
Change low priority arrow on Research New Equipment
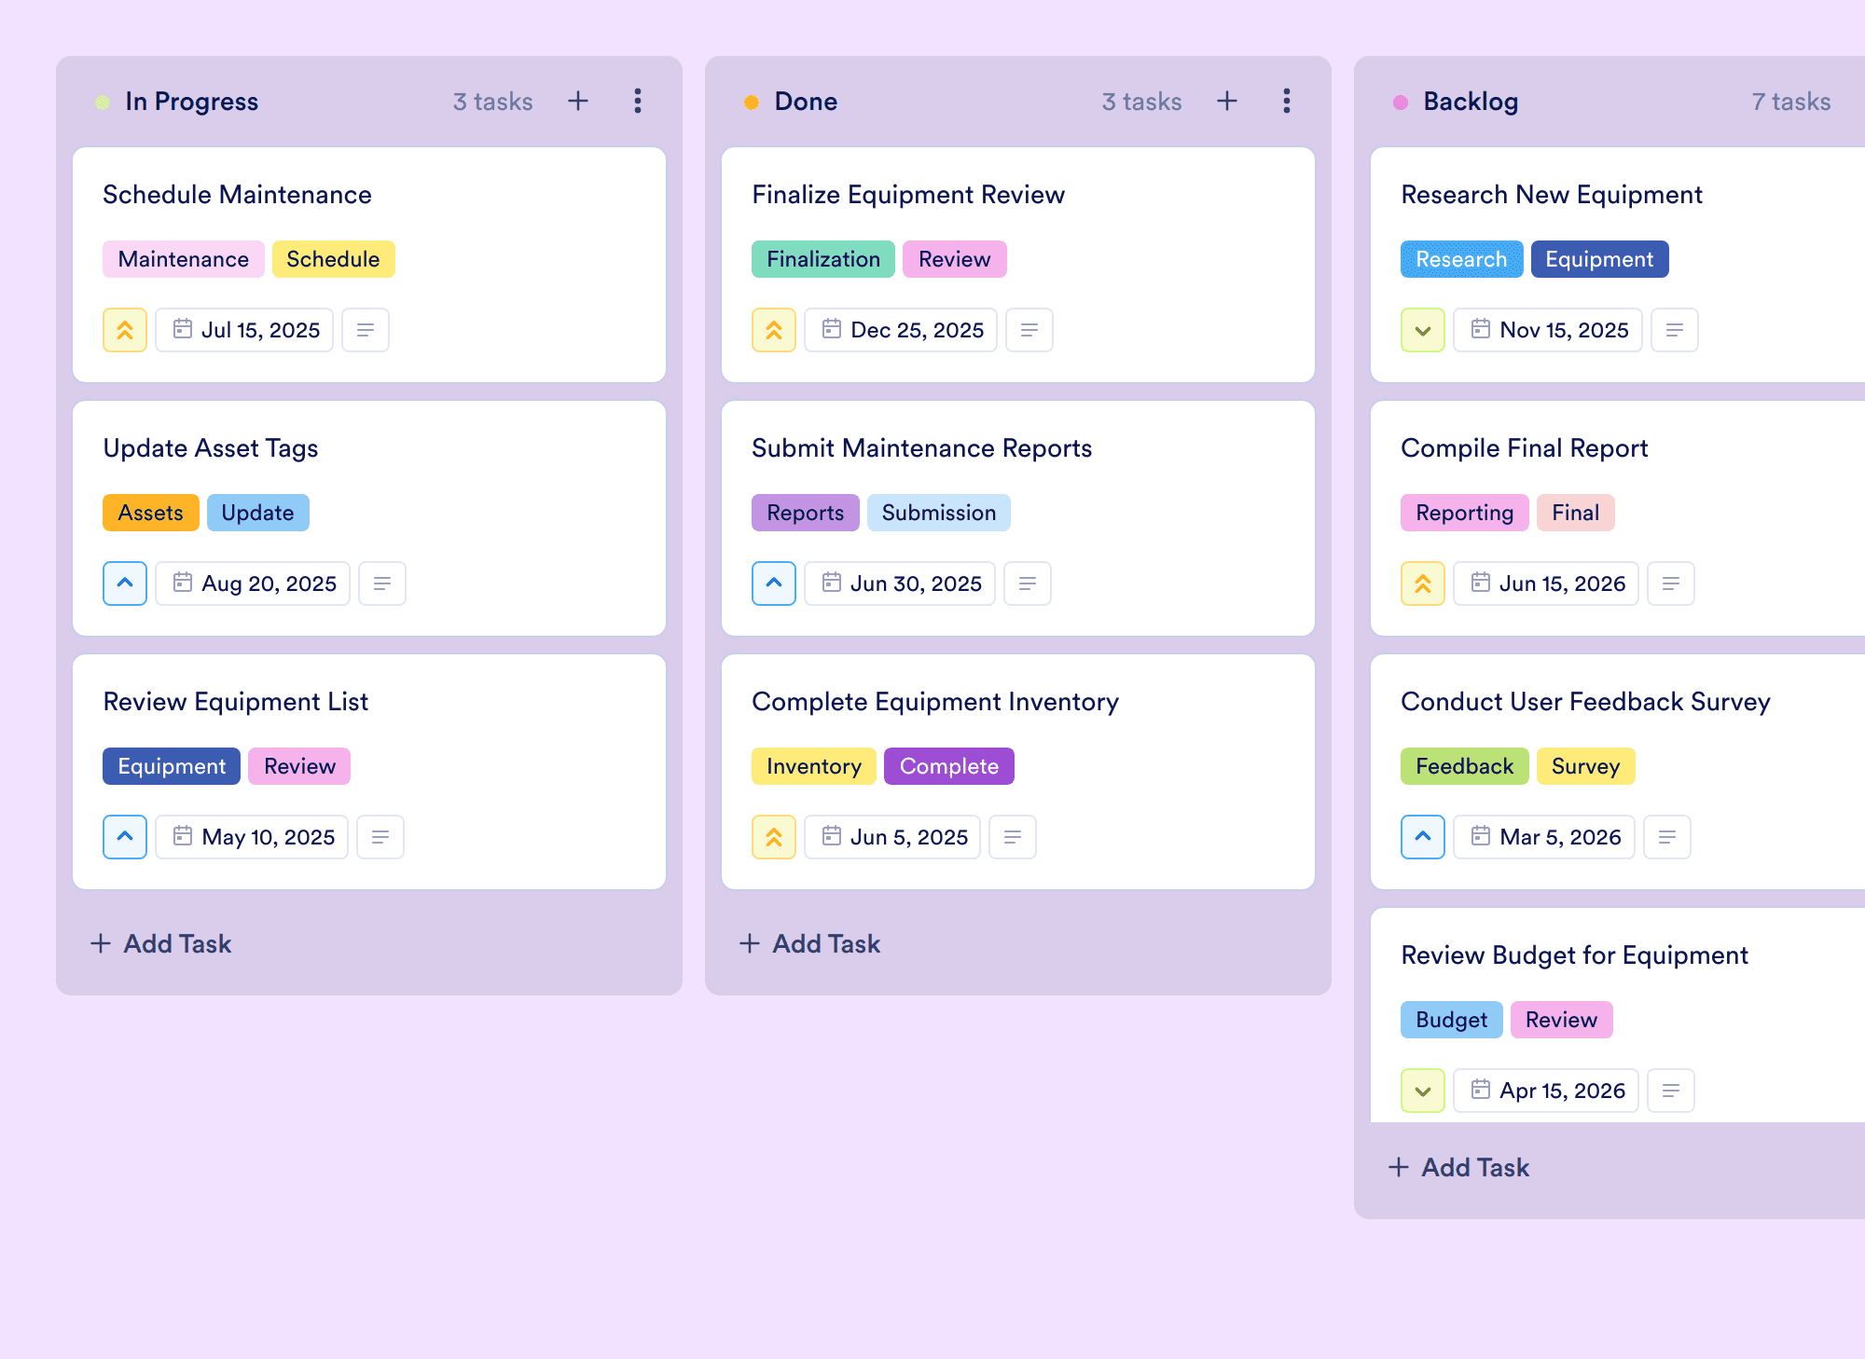pos(1423,330)
